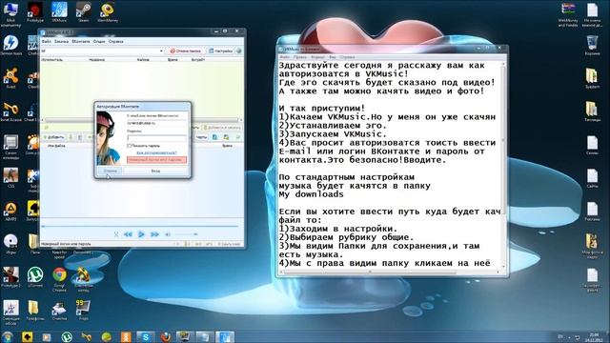Open the disc icon desktop shortcut
This screenshot has width=610, height=343.
tap(10, 244)
